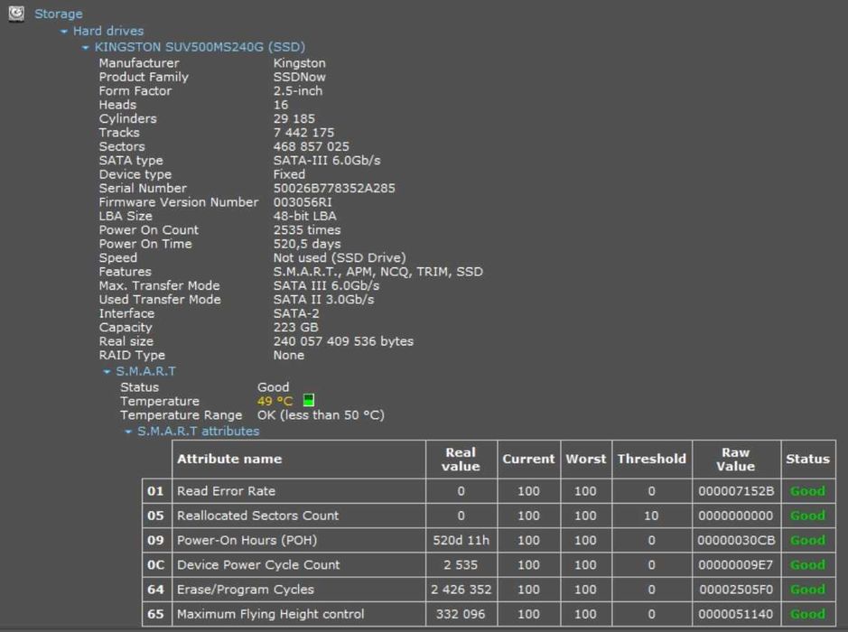This screenshot has width=848, height=632.
Task: Click attribute ID 01 cell
Action: [x=155, y=491]
